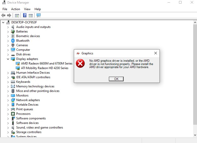Image resolution: width=197 pixels, height=143 pixels.
Task: Click the AMD Radeon warning device icon
Action: click(x=18, y=63)
